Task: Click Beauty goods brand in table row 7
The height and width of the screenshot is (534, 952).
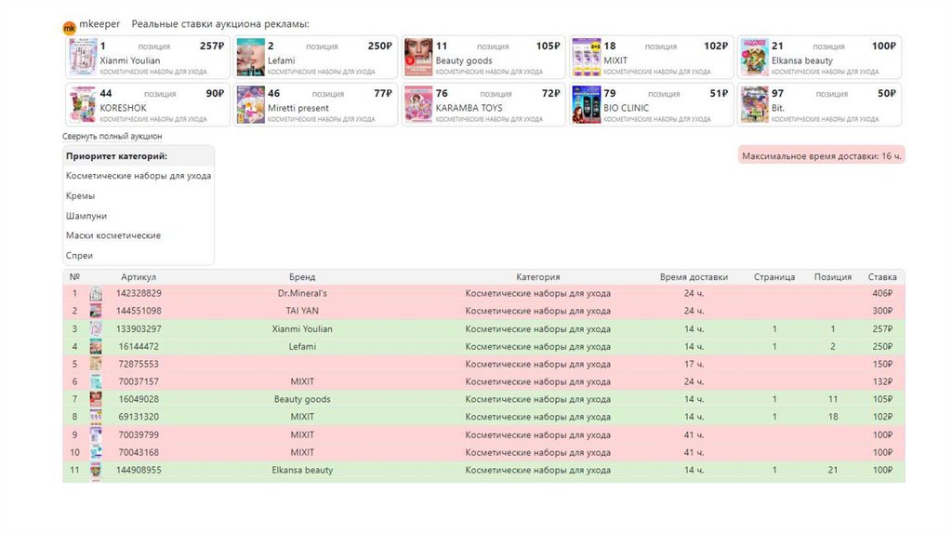Action: click(x=302, y=400)
